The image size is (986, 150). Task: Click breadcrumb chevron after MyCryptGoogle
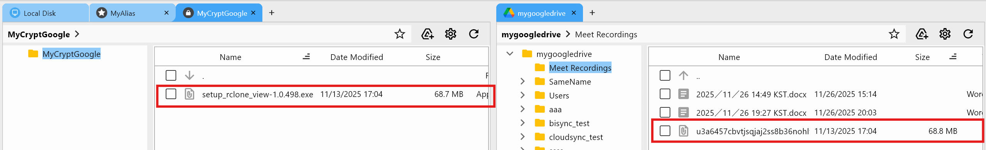pyautogui.click(x=77, y=34)
